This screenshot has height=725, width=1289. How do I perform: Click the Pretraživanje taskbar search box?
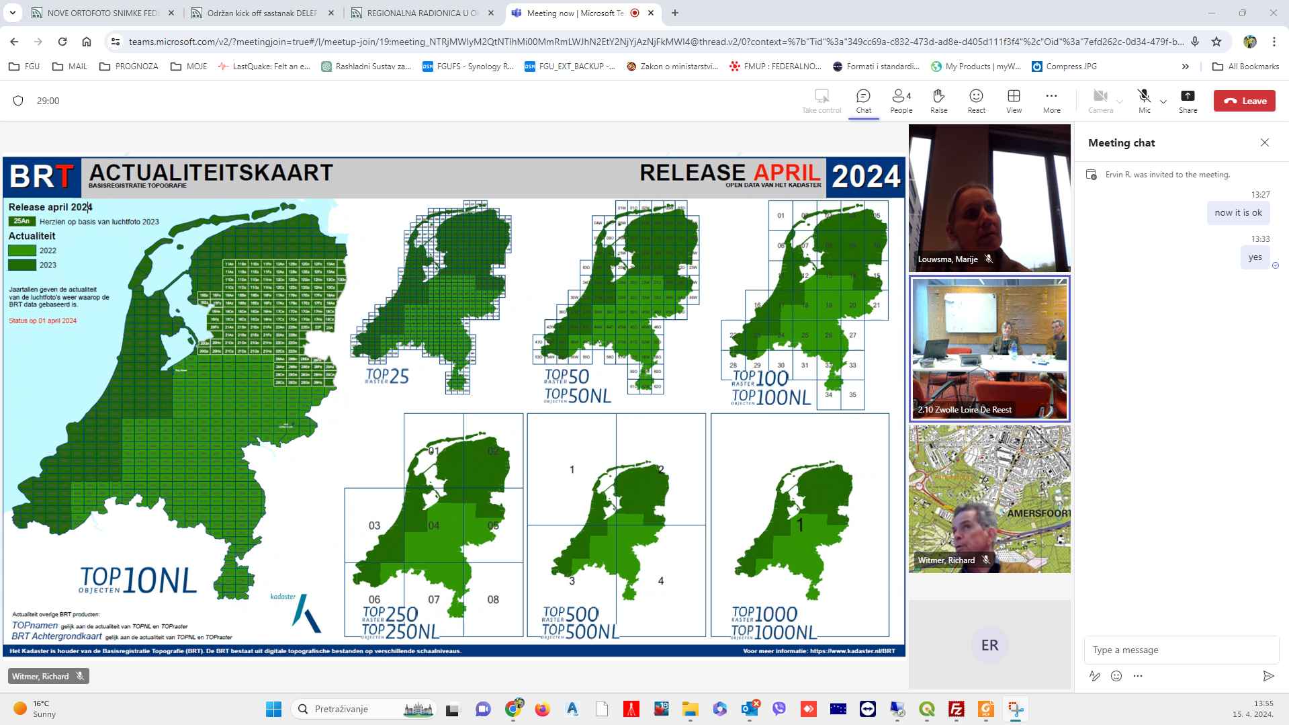(x=365, y=709)
